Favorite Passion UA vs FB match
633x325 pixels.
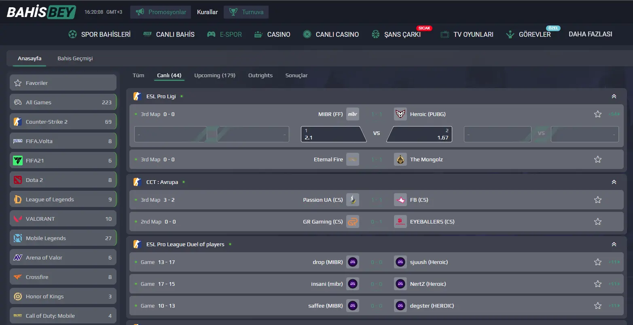(598, 200)
